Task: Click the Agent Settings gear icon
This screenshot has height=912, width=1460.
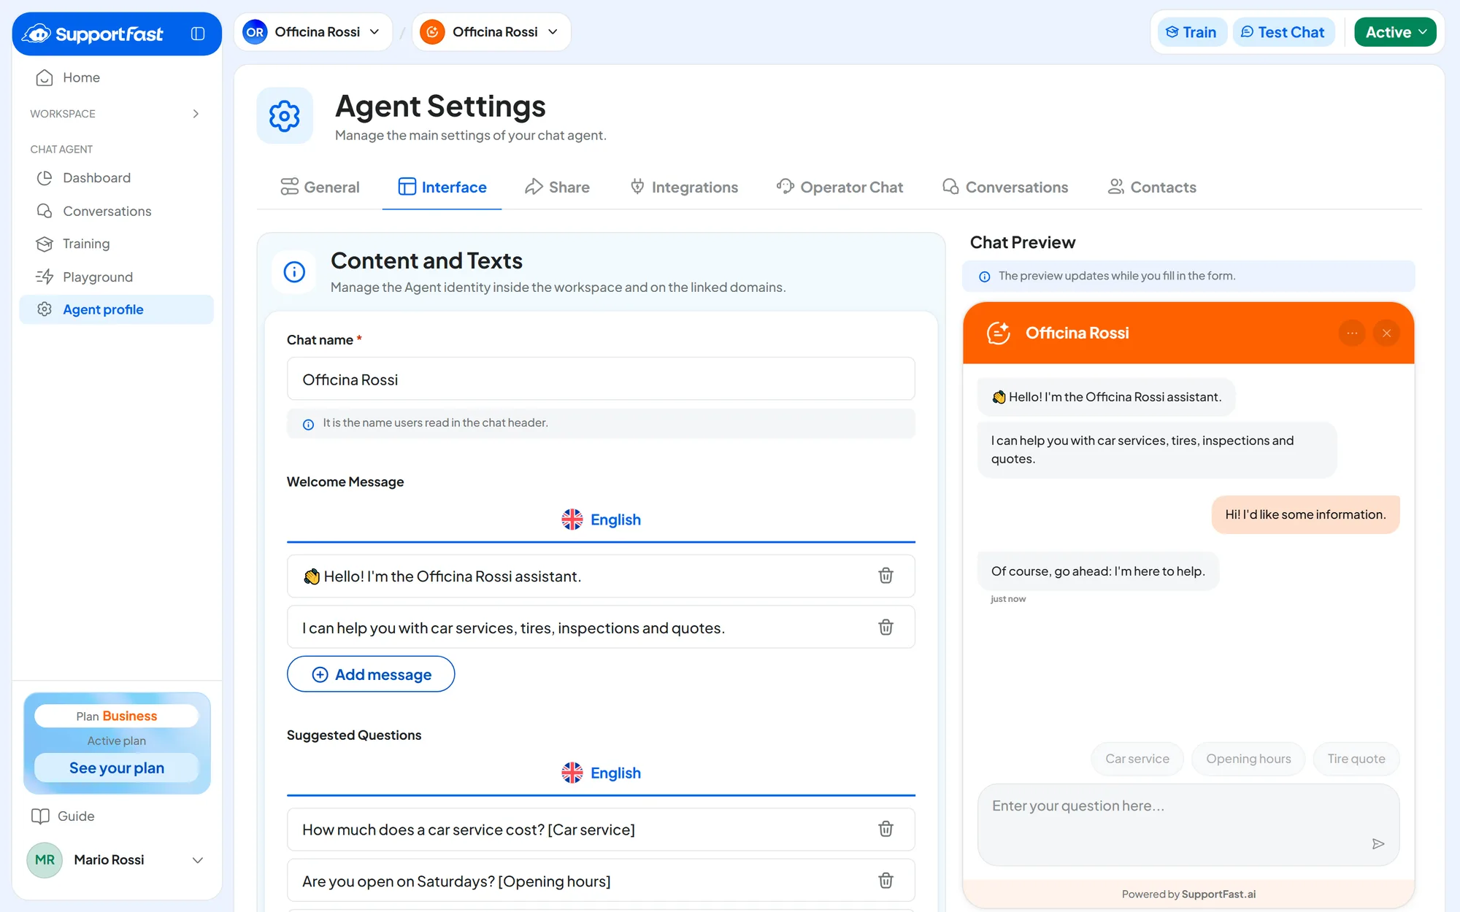Action: point(285,116)
